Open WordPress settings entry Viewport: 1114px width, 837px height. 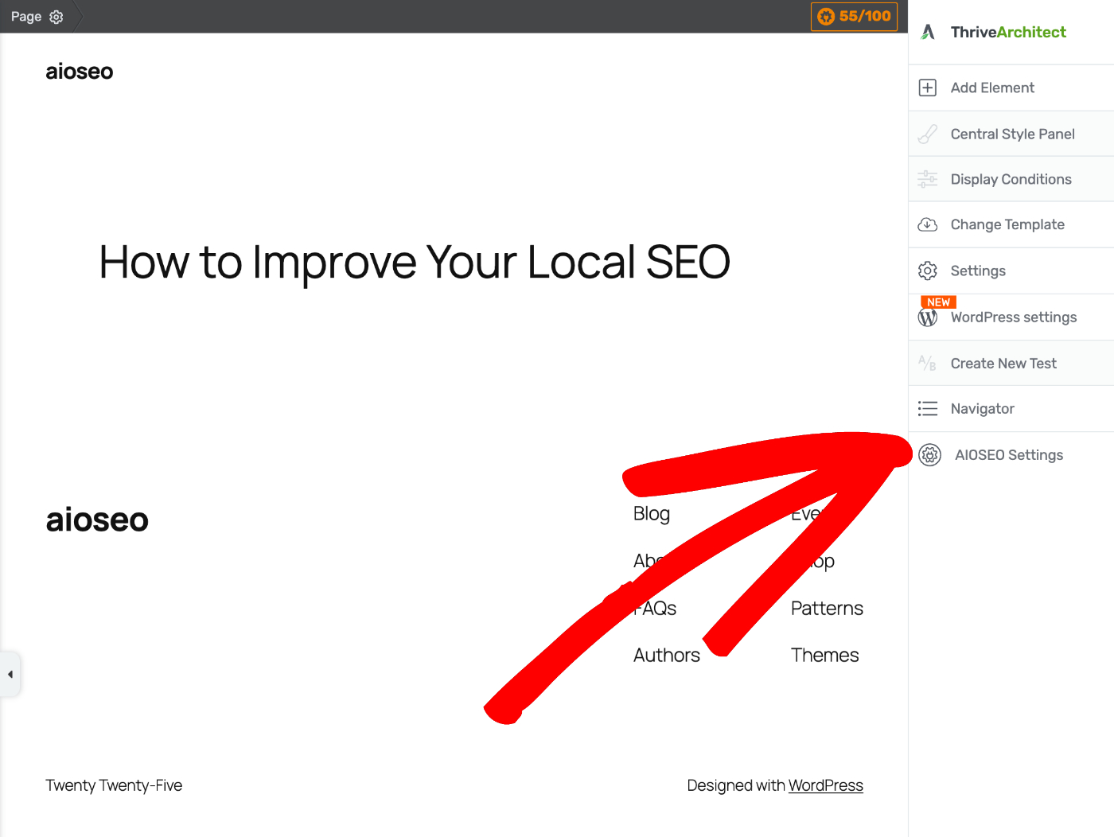[1011, 317]
